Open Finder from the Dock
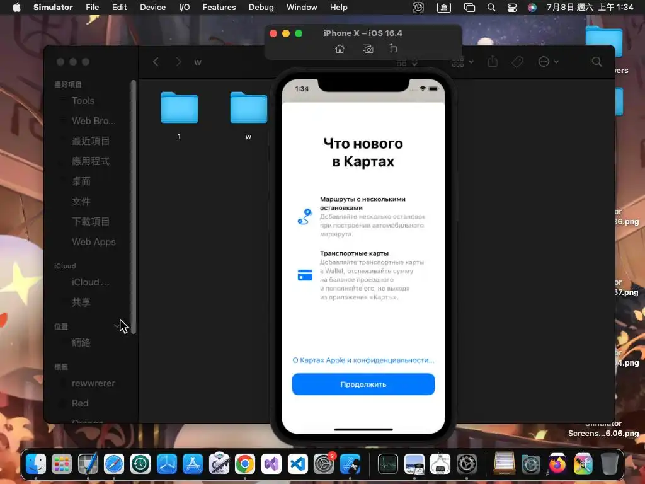 coord(36,464)
